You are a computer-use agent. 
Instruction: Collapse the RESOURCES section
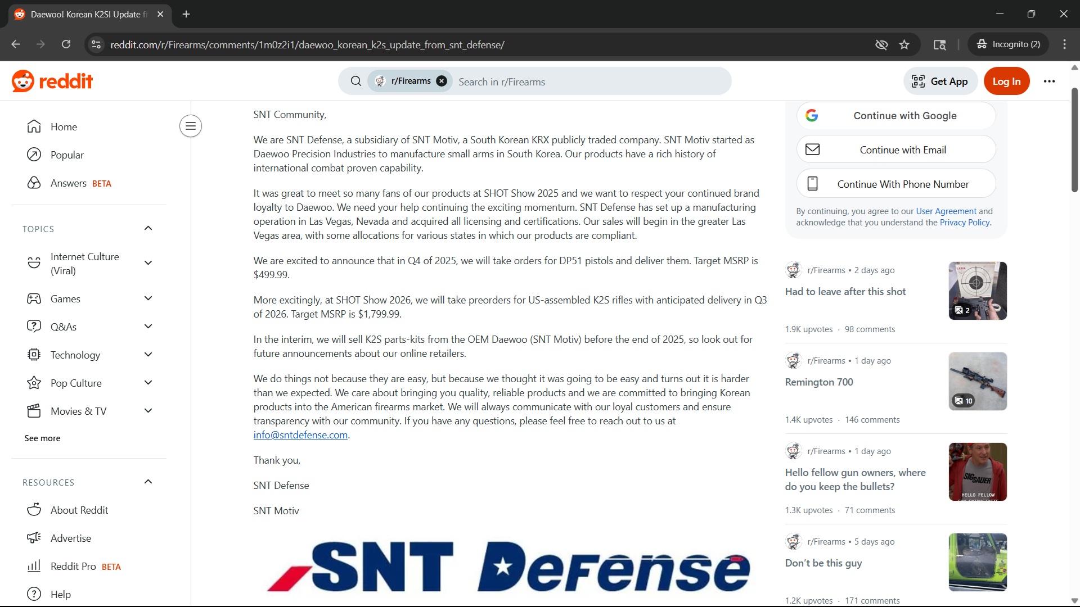point(148,482)
